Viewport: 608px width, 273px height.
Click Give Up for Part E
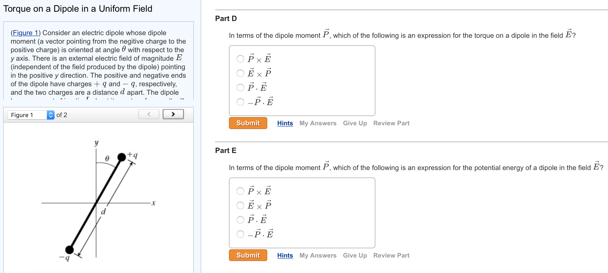coord(355,255)
